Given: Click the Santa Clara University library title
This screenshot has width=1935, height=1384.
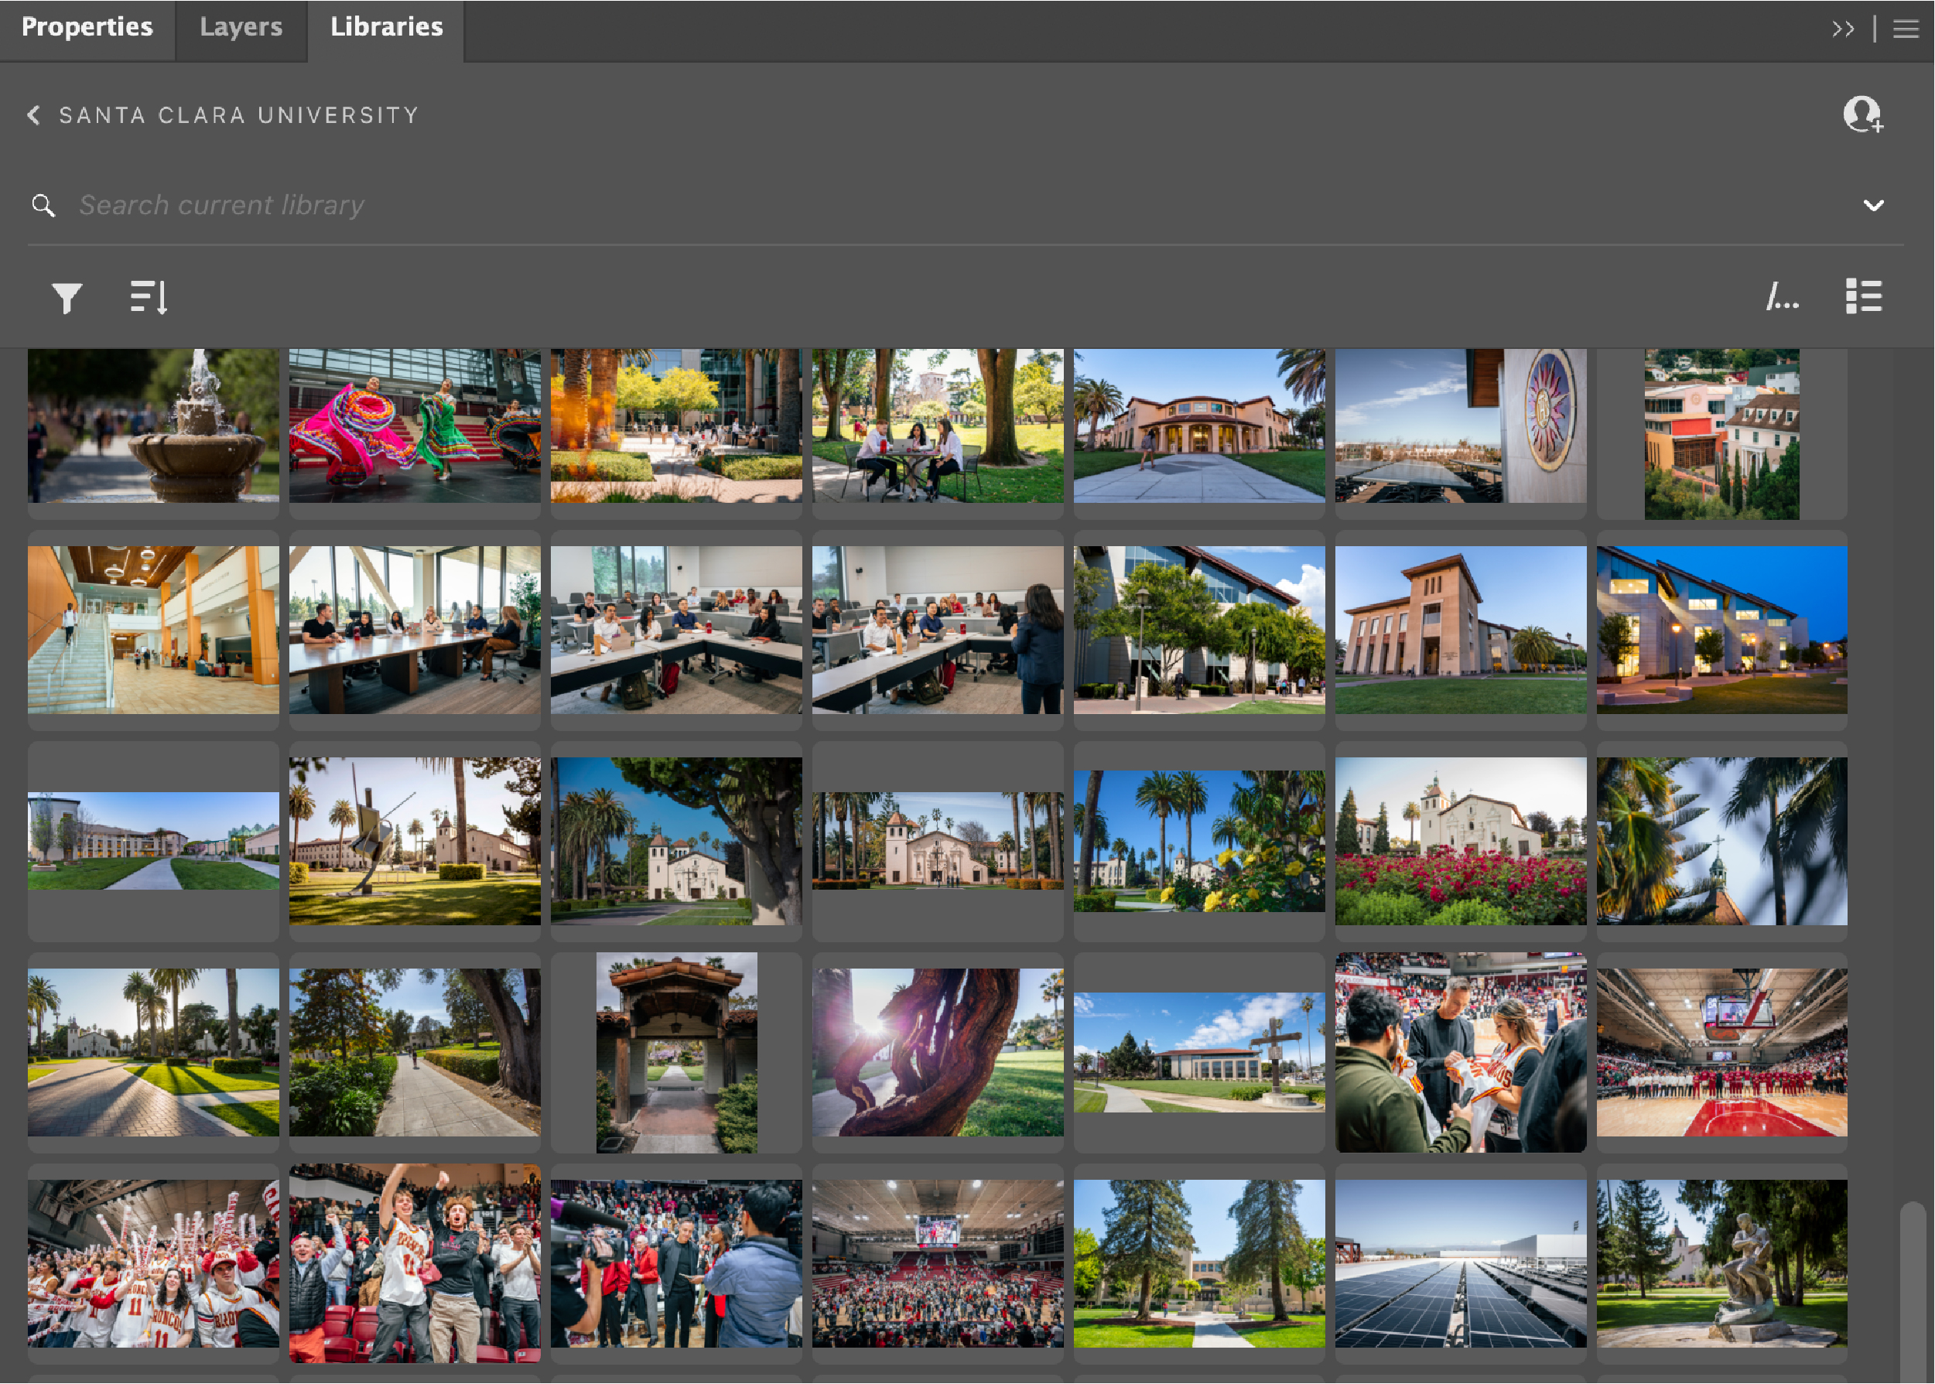Looking at the screenshot, I should pyautogui.click(x=238, y=115).
